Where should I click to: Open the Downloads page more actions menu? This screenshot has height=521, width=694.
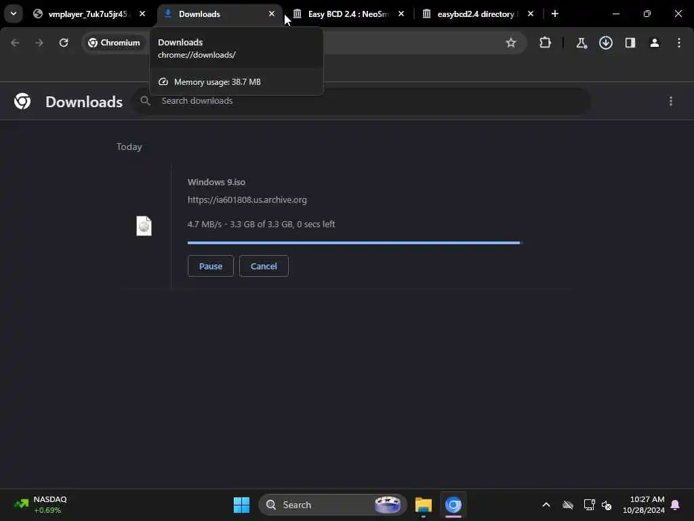671,101
